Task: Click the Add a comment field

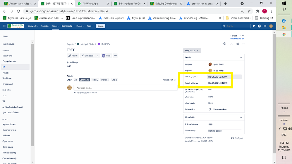Action: pyautogui.click(x=126, y=88)
